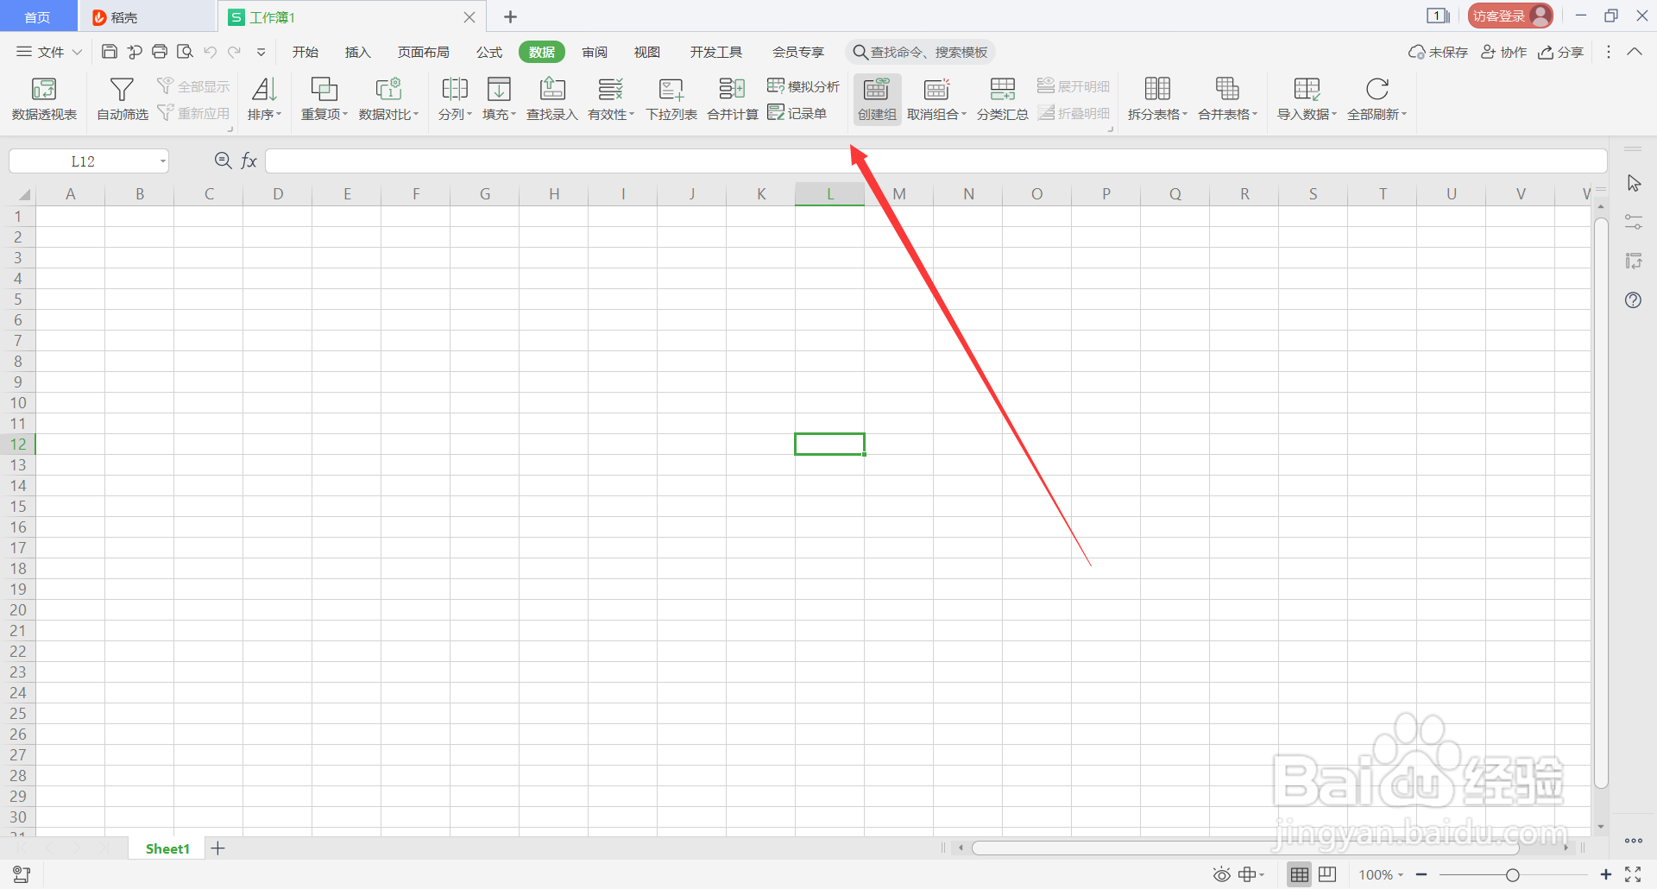Viewport: 1657px width, 889px height.
Task: Click Ungroup (取消组合) icon
Action: (x=936, y=89)
